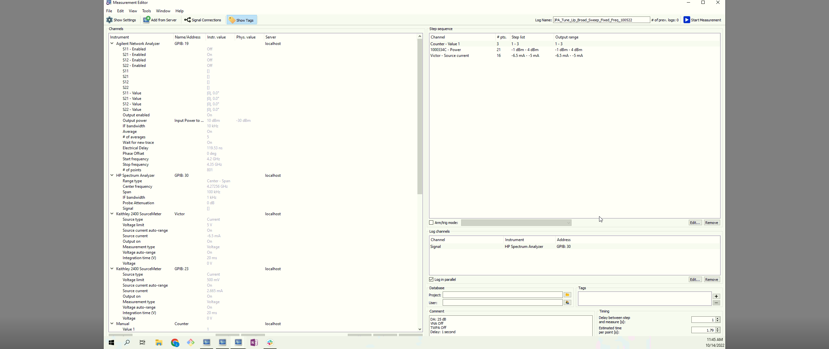
Task: Open the Tools menu
Action: 146,11
